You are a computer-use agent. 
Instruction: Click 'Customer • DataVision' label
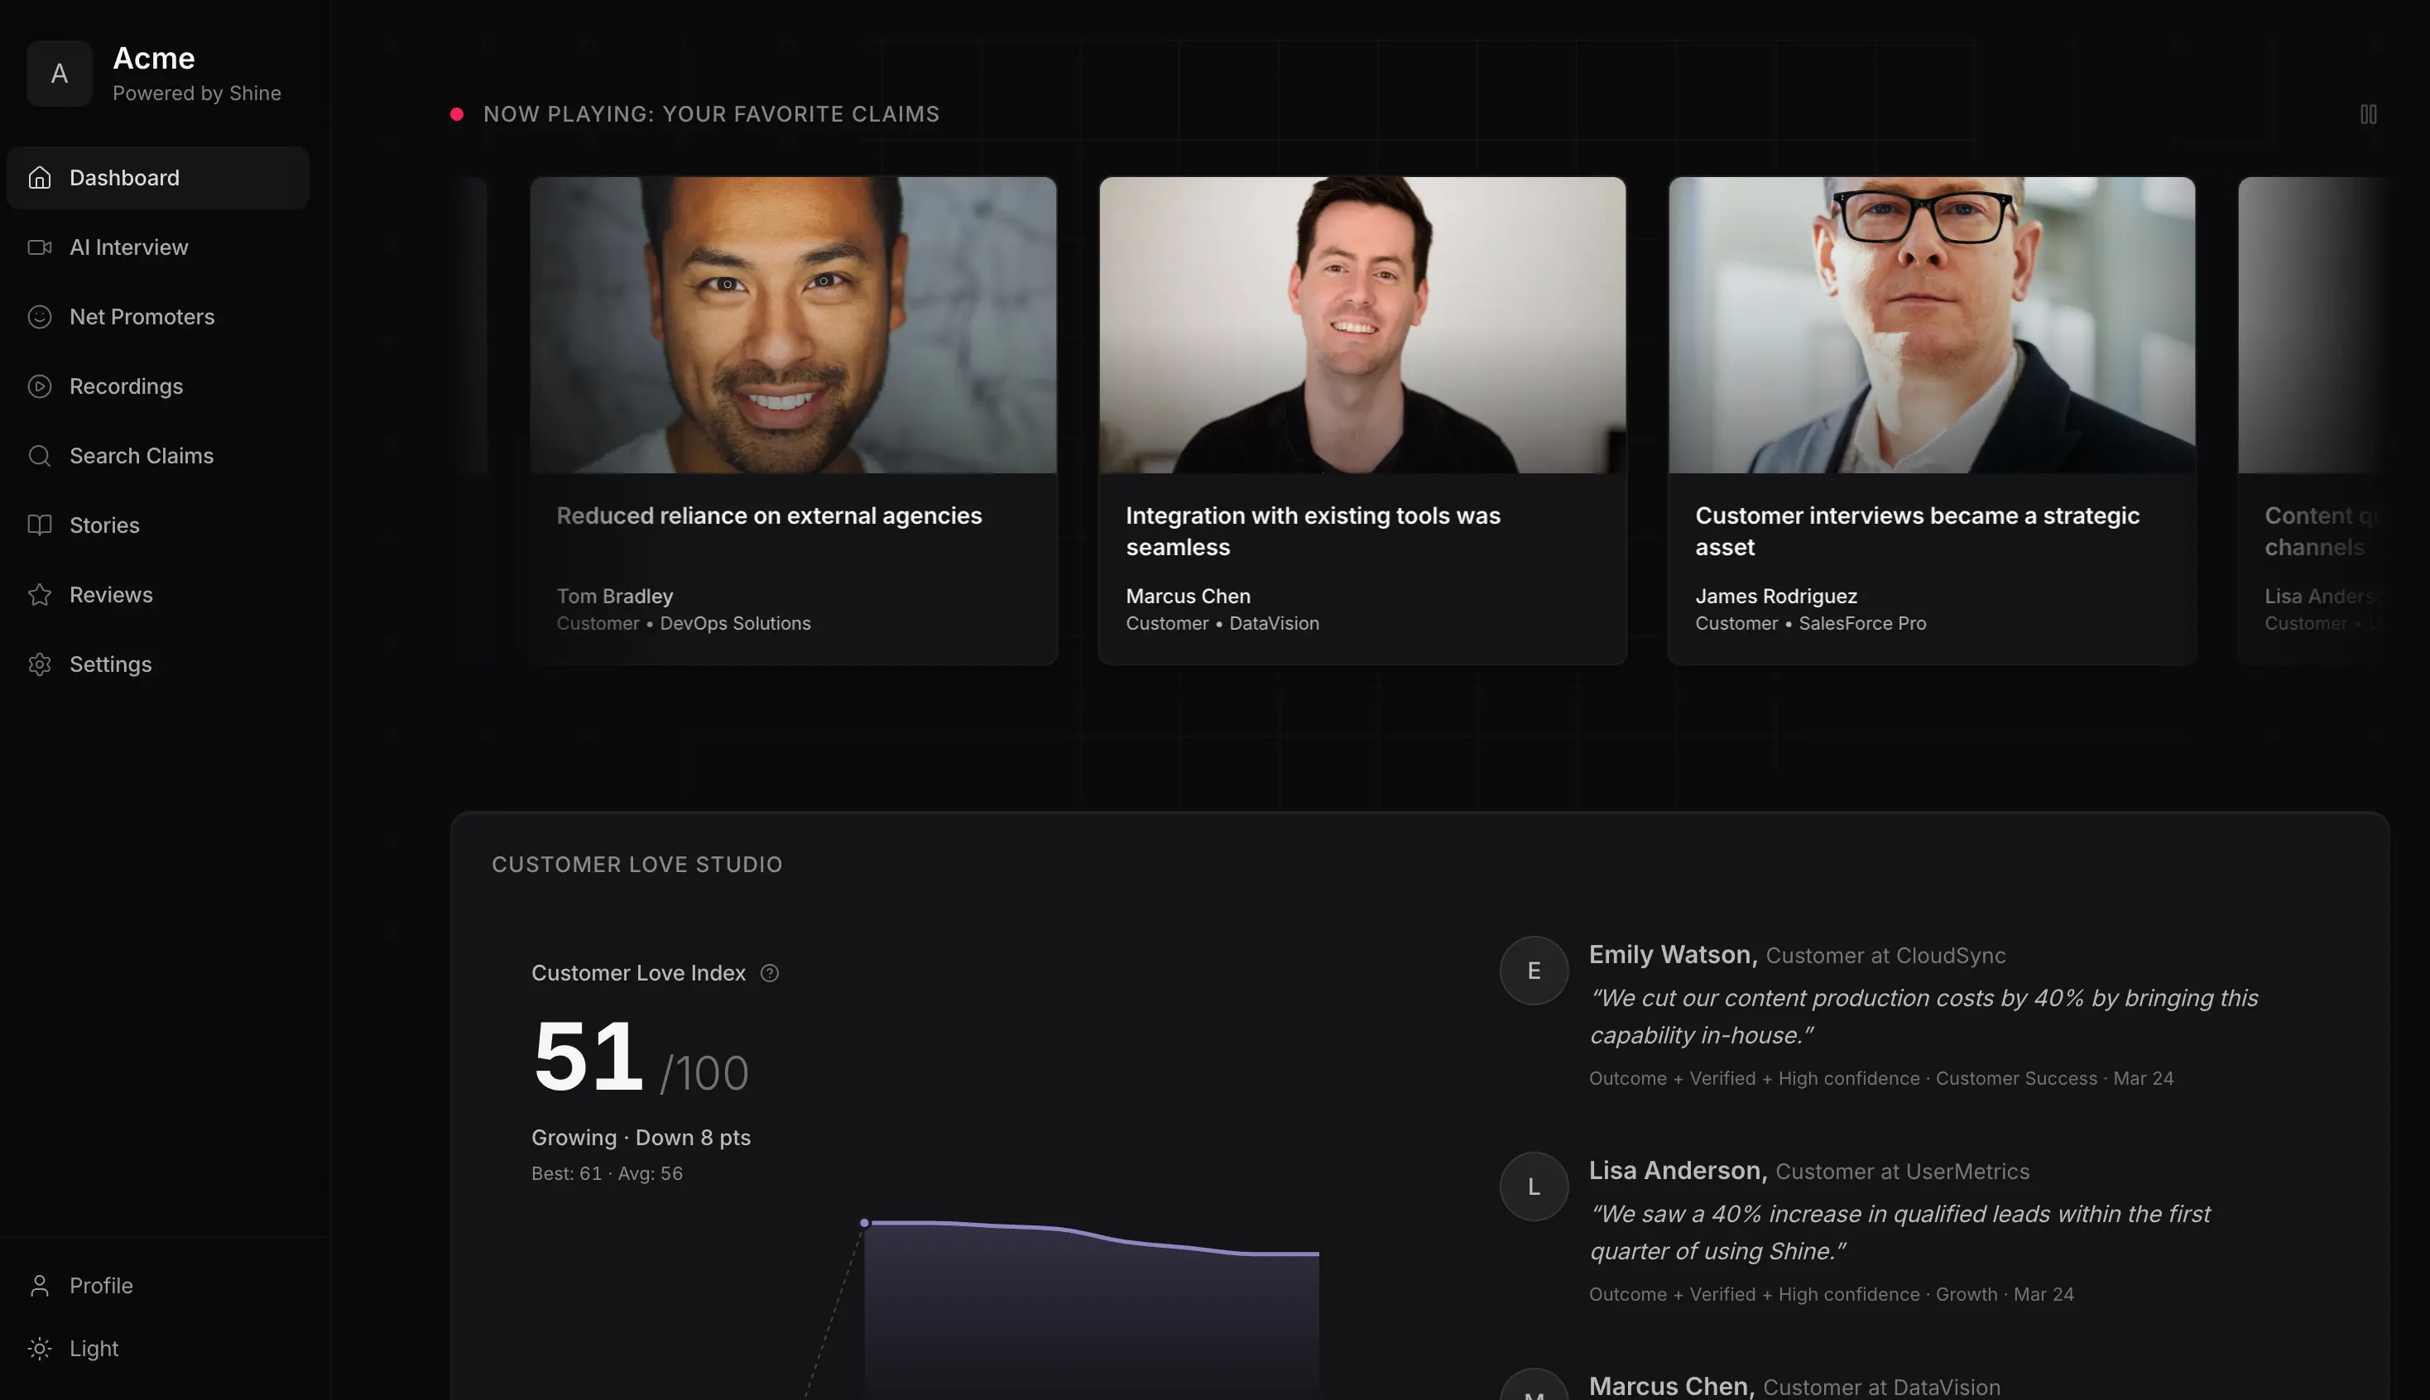pos(1222,623)
